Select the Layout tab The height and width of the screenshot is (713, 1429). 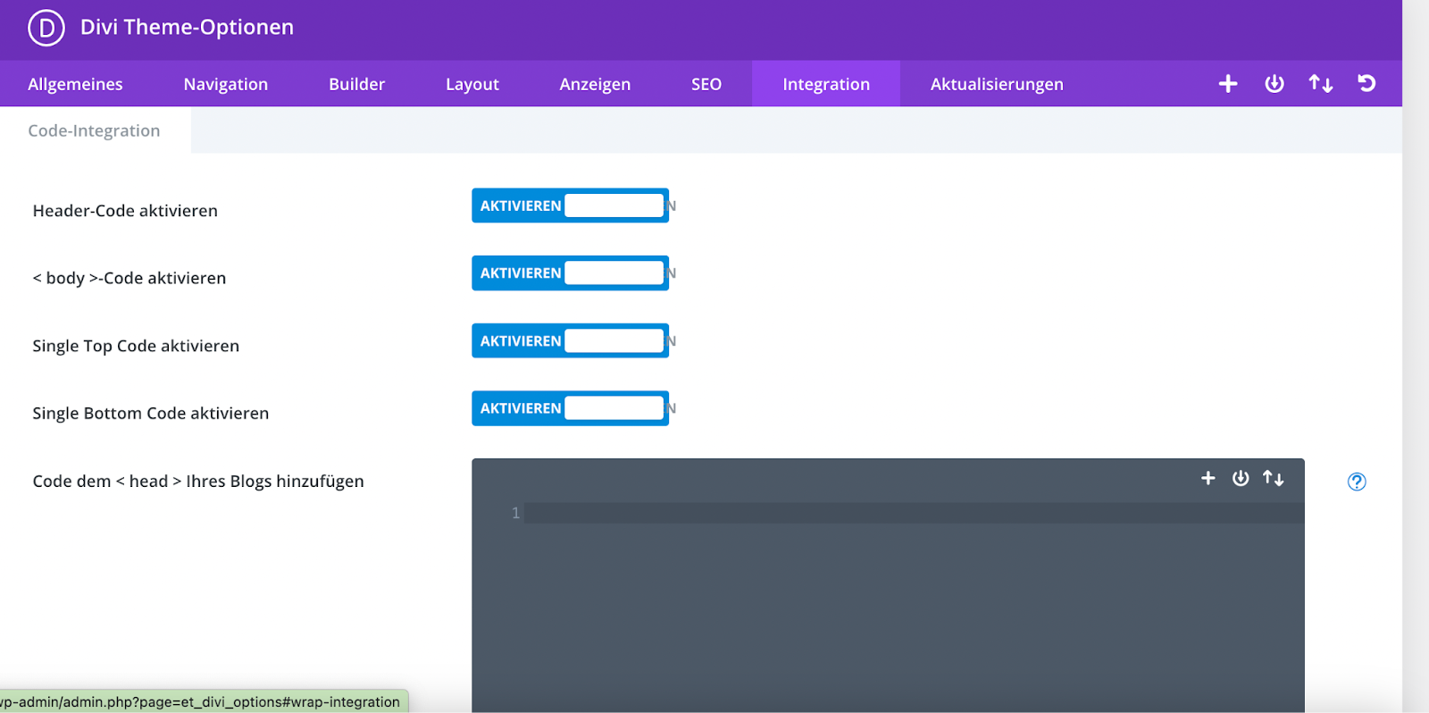click(472, 84)
